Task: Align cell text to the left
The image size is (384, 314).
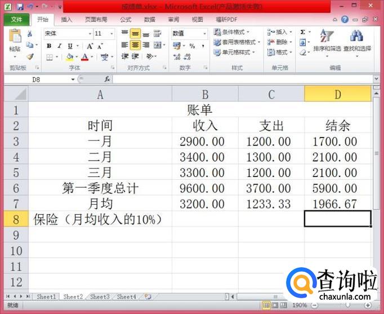Action: pos(124,45)
